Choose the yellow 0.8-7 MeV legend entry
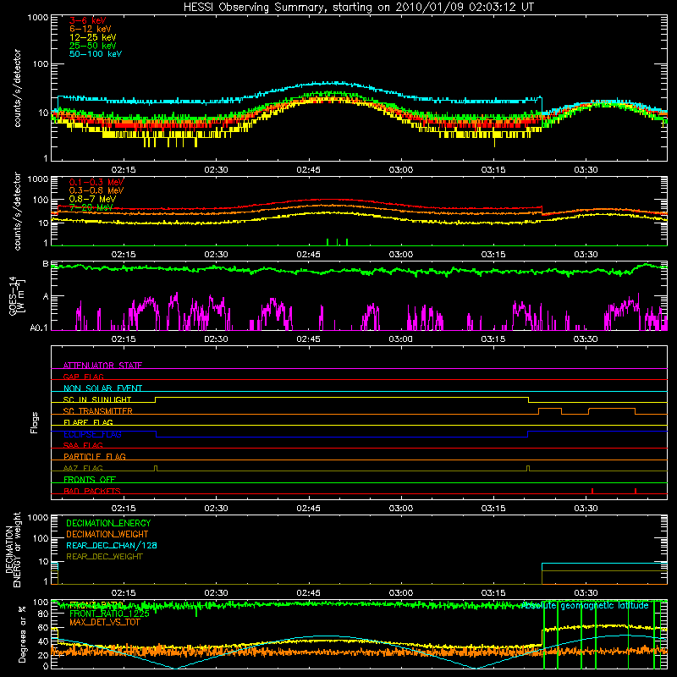 point(92,199)
